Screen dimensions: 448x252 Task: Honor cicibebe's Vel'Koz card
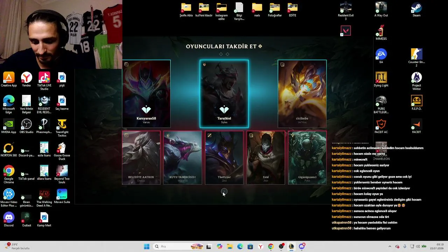point(302,94)
